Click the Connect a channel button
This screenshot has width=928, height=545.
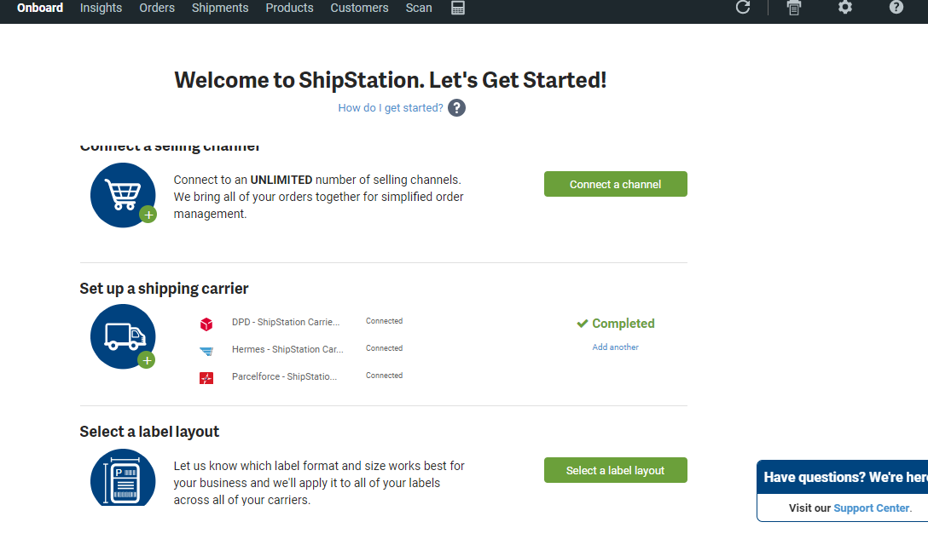(616, 184)
